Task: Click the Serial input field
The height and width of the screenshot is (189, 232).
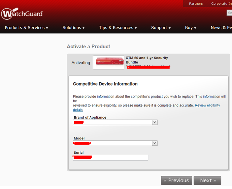Action: coord(110,158)
